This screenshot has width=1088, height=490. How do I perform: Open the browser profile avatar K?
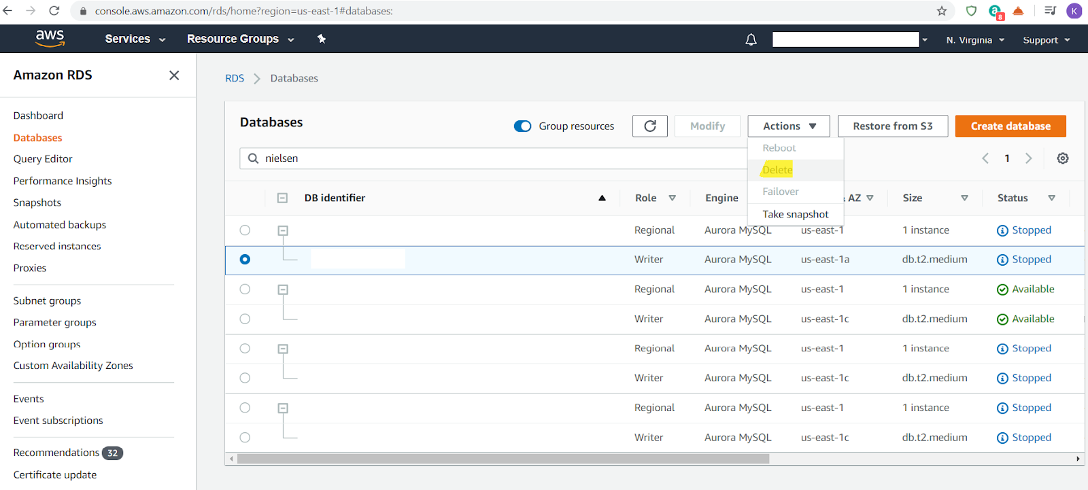pos(1074,11)
